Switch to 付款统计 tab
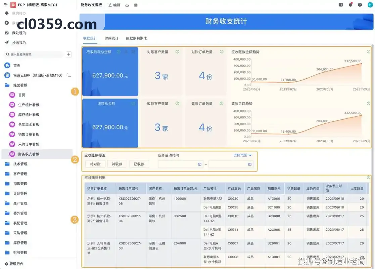The width and height of the screenshot is (375, 269). [111, 38]
